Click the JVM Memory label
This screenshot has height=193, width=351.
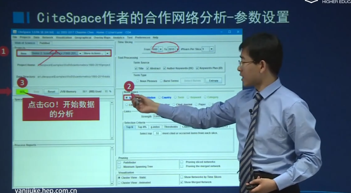68,92
